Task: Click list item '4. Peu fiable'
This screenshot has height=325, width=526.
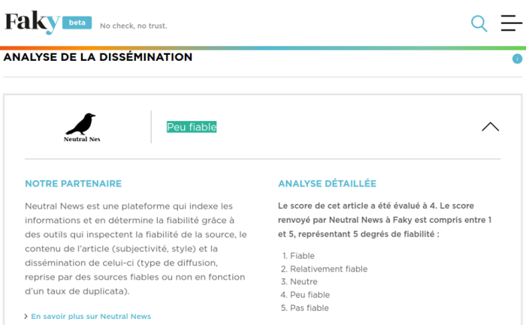Action: pyautogui.click(x=305, y=295)
